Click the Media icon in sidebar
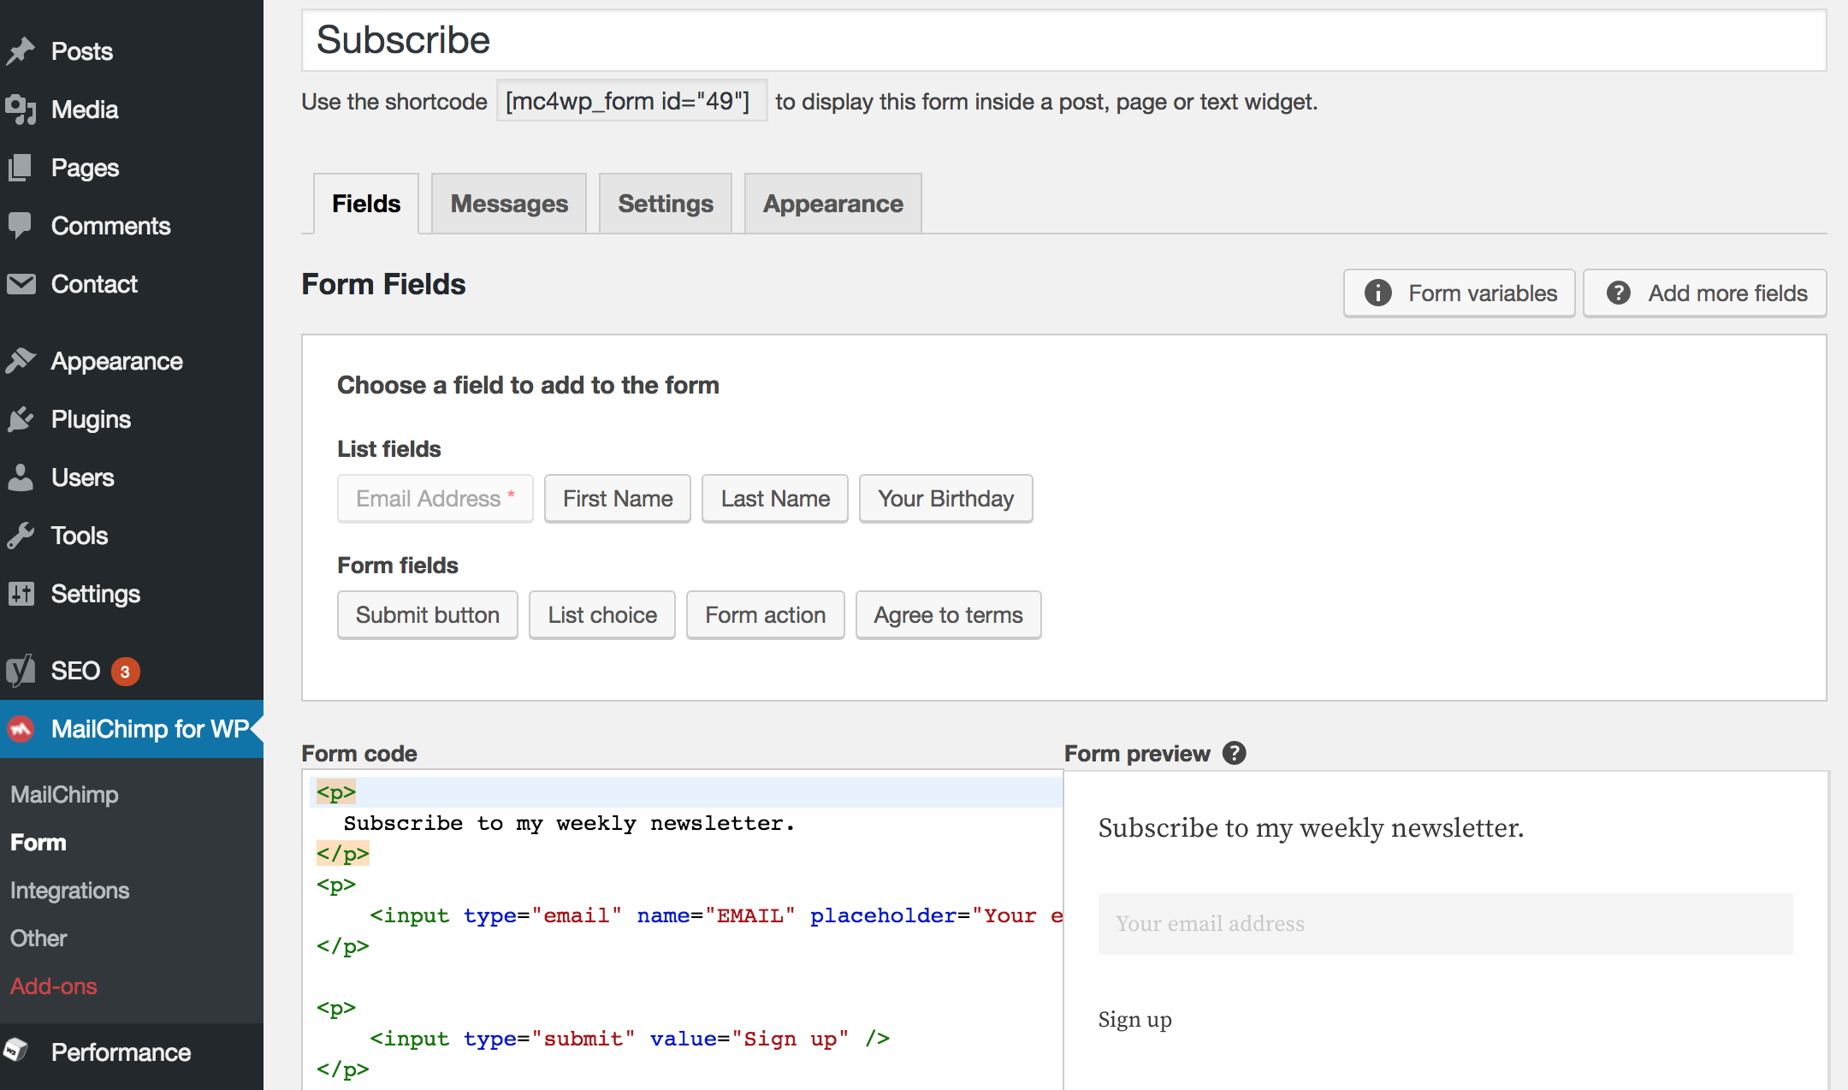Image resolution: width=1848 pixels, height=1090 pixels. click(21, 110)
